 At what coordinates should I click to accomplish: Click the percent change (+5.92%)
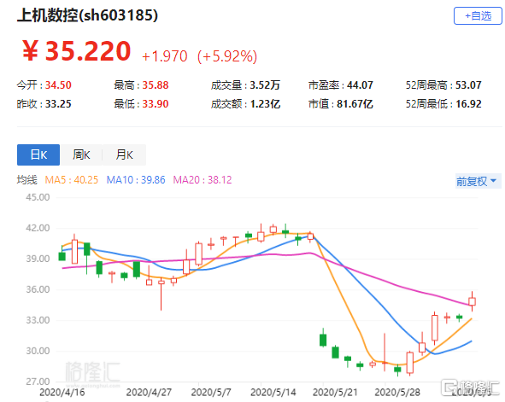pyautogui.click(x=227, y=56)
